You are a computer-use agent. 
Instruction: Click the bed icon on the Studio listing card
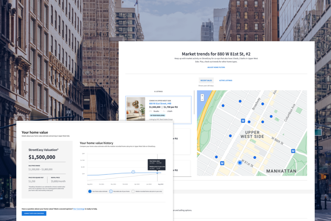point(150,111)
